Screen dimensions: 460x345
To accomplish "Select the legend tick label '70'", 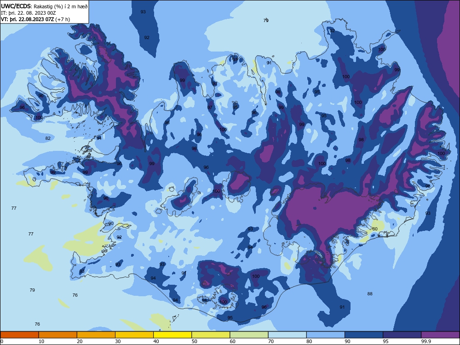I will pyautogui.click(x=271, y=341).
